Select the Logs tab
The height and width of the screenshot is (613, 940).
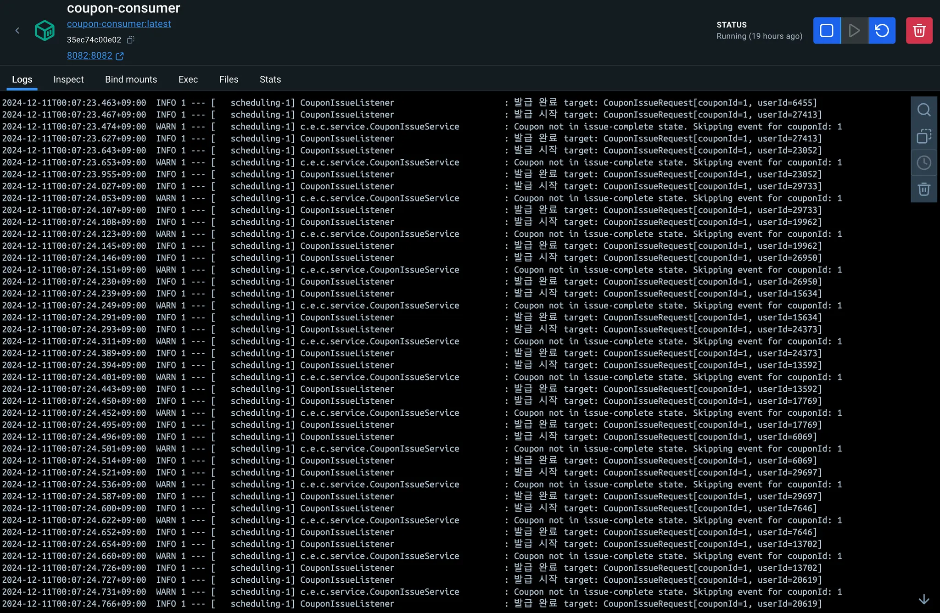click(x=22, y=79)
